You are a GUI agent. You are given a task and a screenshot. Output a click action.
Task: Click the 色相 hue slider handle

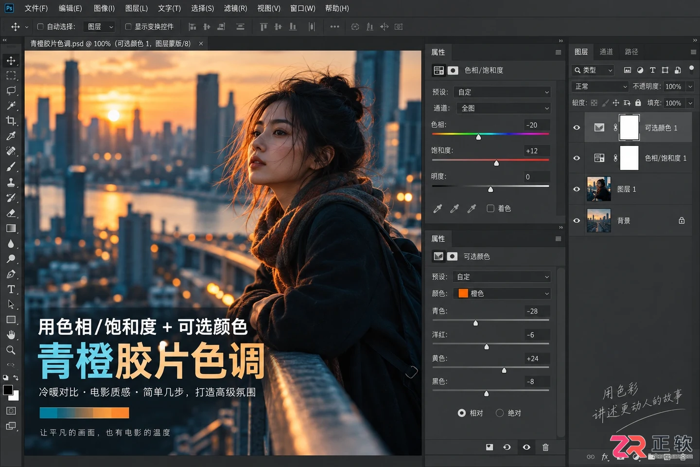click(x=478, y=137)
